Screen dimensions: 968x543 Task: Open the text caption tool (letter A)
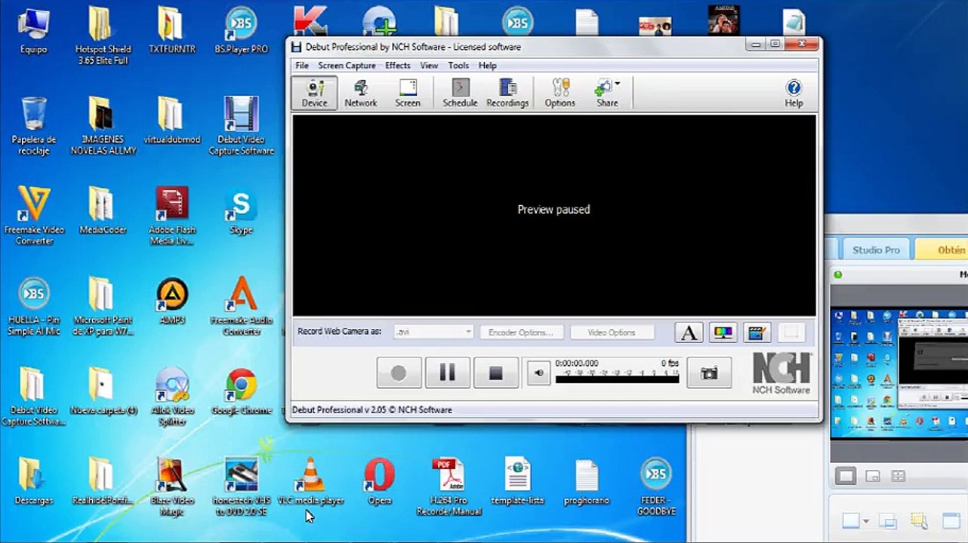(x=689, y=333)
